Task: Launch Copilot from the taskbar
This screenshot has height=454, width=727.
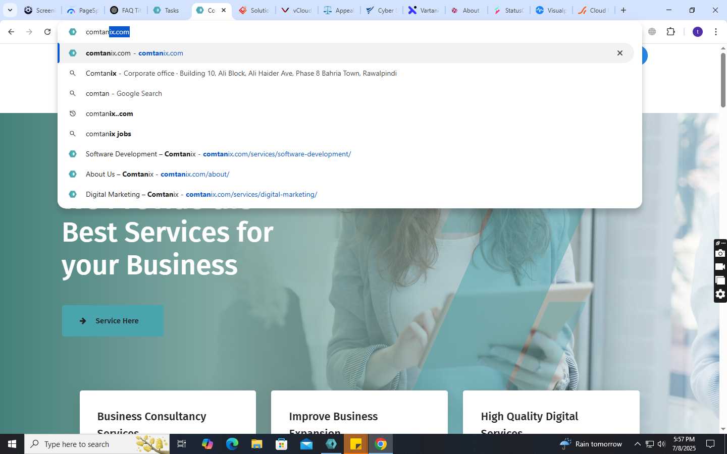Action: pyautogui.click(x=207, y=444)
